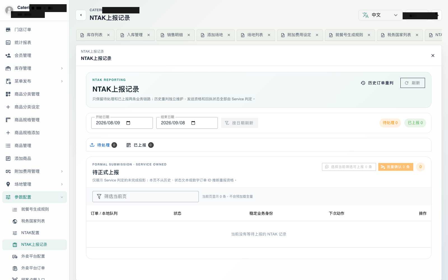448x280 pixels.
Task: Click the 刷新 refresh button
Action: click(413, 83)
